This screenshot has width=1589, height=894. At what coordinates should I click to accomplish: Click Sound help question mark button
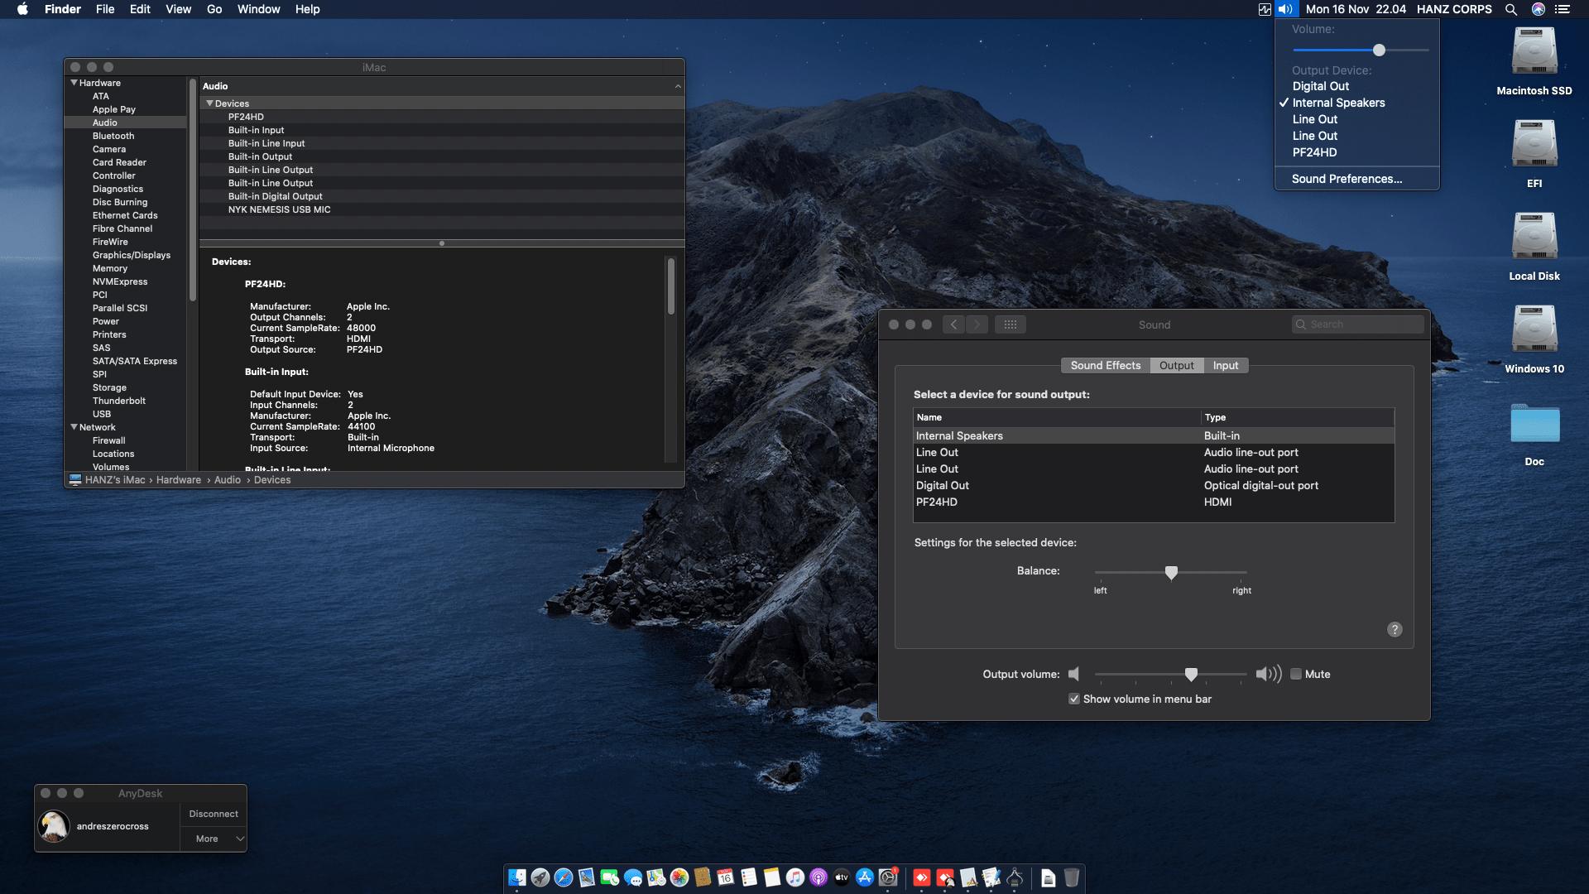(1395, 629)
